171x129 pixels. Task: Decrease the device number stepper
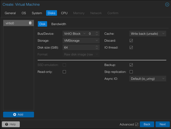(97, 35)
